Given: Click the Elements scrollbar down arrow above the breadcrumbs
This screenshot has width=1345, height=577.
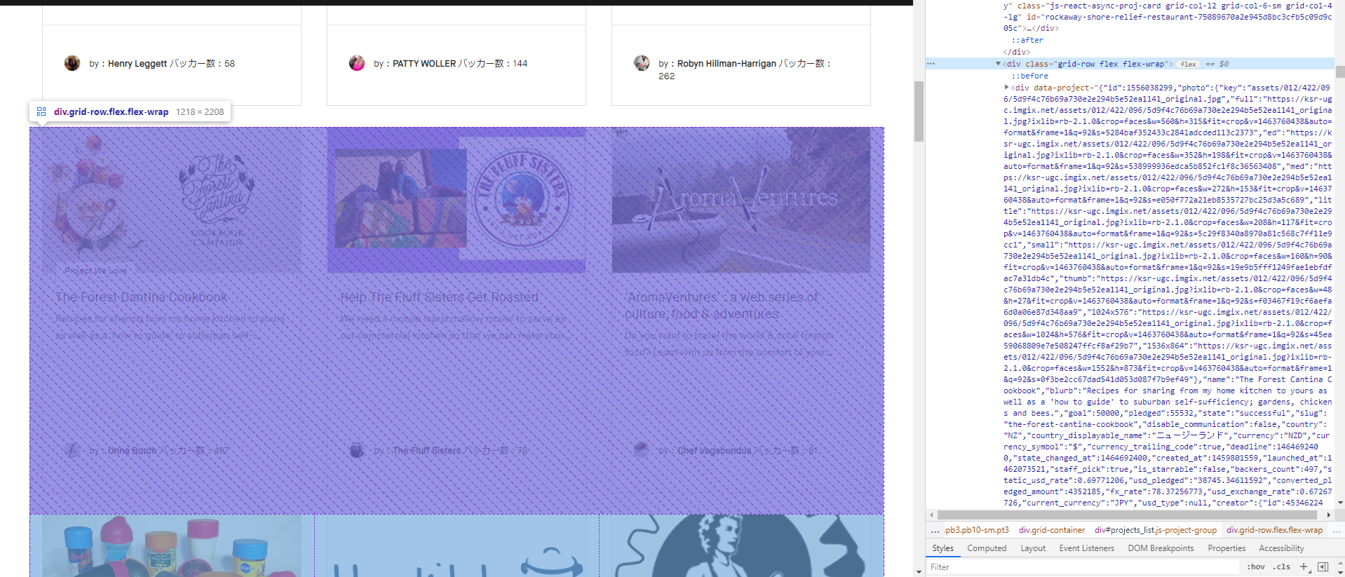Looking at the screenshot, I should [1340, 503].
